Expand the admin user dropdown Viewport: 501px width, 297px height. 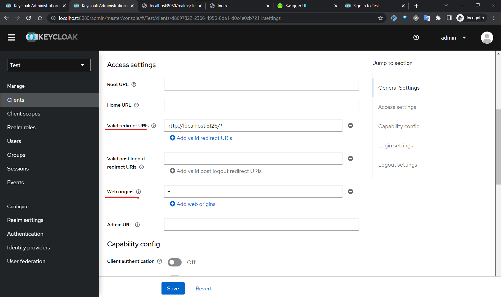pyautogui.click(x=453, y=38)
